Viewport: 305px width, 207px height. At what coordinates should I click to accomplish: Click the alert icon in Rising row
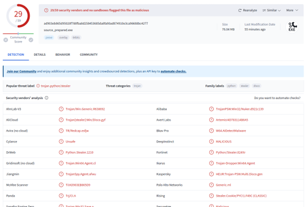click(x=211, y=196)
